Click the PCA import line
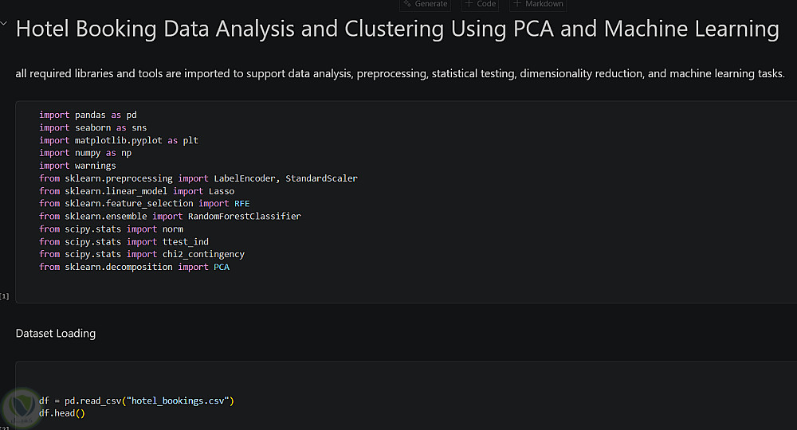 (x=134, y=268)
